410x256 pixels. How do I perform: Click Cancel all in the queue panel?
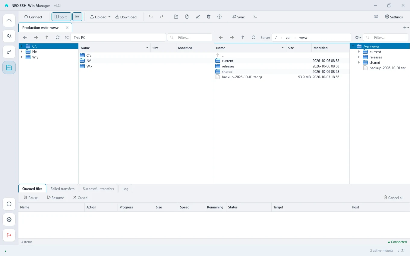393,198
